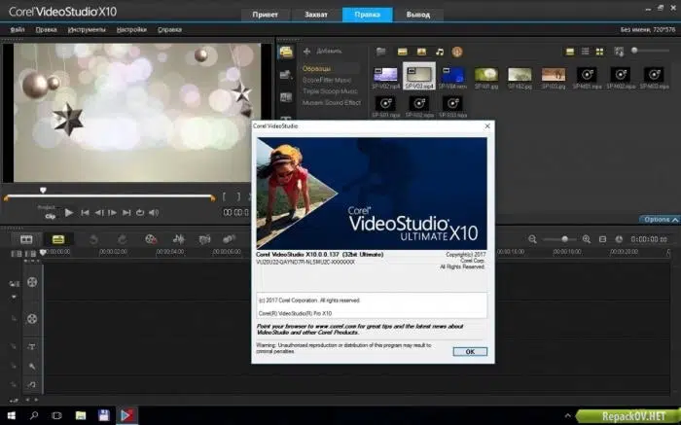Toggle Project playback mode
The image size is (681, 425).
point(46,207)
